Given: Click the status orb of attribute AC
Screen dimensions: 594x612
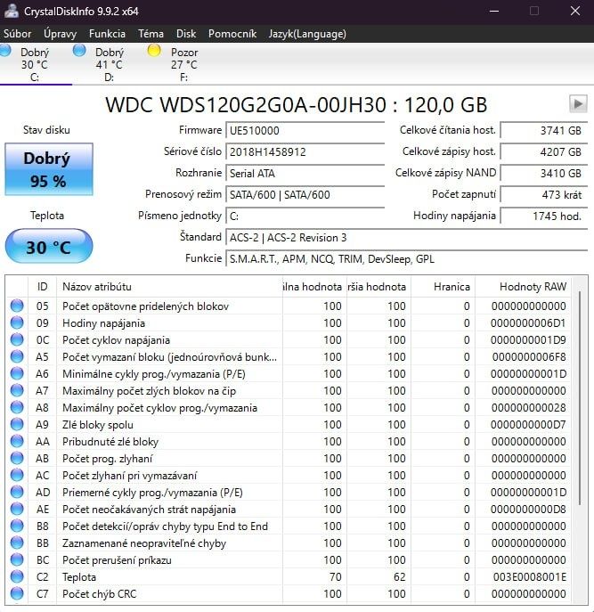Looking at the screenshot, I should click(17, 475).
